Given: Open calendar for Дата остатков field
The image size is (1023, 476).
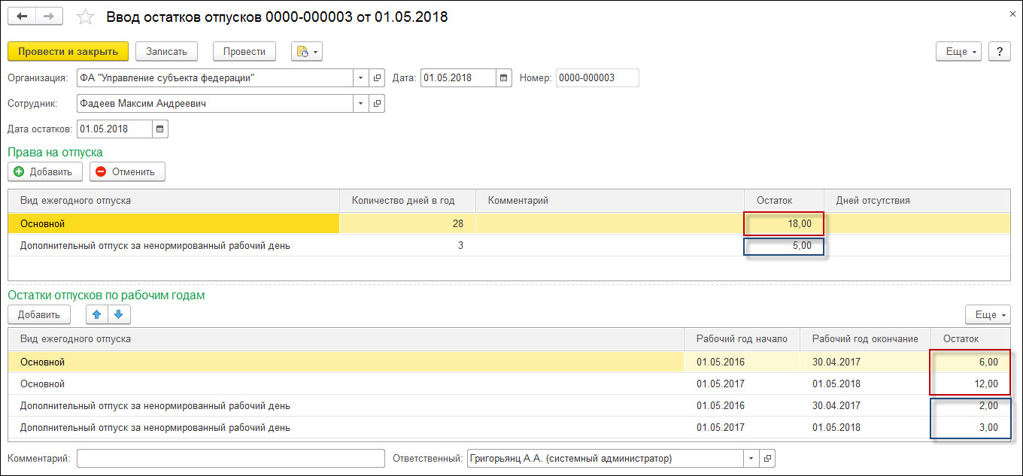Looking at the screenshot, I should (x=160, y=129).
